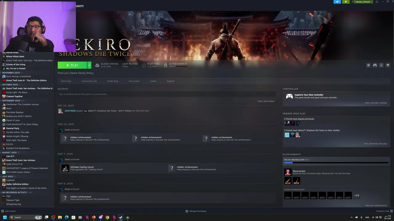The height and width of the screenshot is (221, 394).
Task: Click the Manage Downloads icon
Action: point(187,211)
